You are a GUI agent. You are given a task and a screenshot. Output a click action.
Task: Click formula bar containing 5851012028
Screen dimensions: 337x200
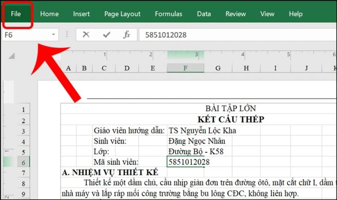238,35
